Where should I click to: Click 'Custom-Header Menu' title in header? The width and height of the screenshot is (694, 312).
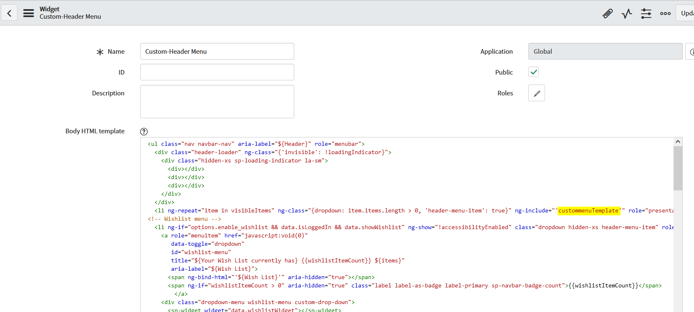point(70,17)
